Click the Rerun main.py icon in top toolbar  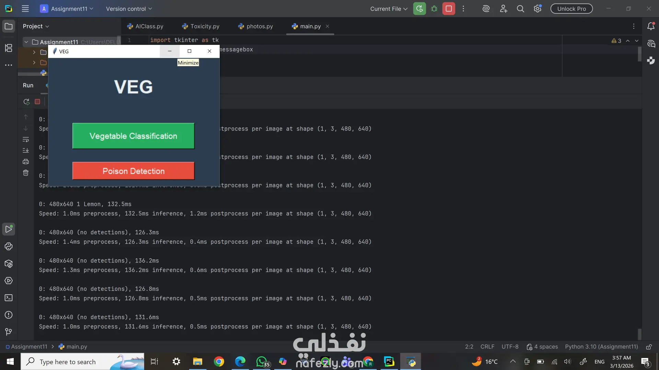coord(419,9)
